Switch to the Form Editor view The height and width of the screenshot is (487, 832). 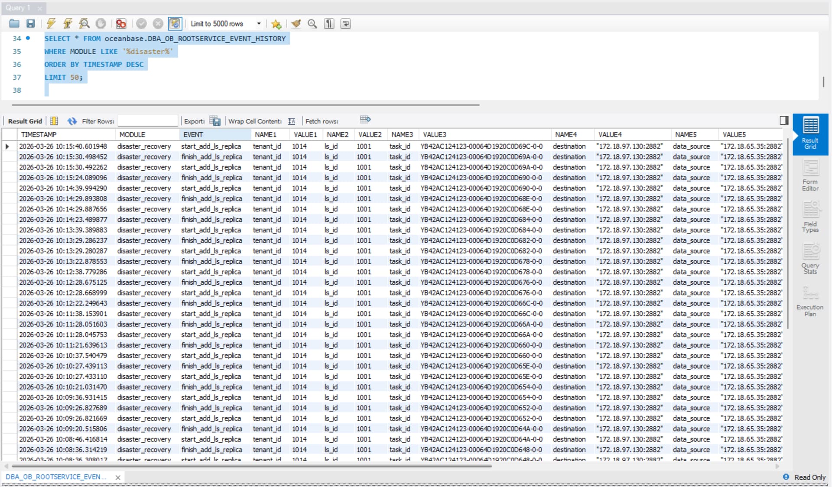pos(810,175)
